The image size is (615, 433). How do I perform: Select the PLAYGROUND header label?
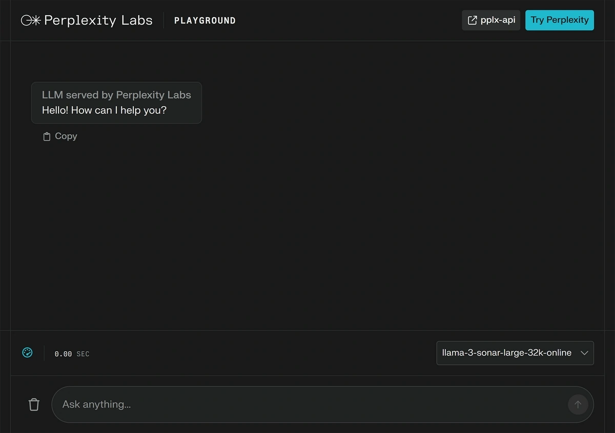point(205,20)
